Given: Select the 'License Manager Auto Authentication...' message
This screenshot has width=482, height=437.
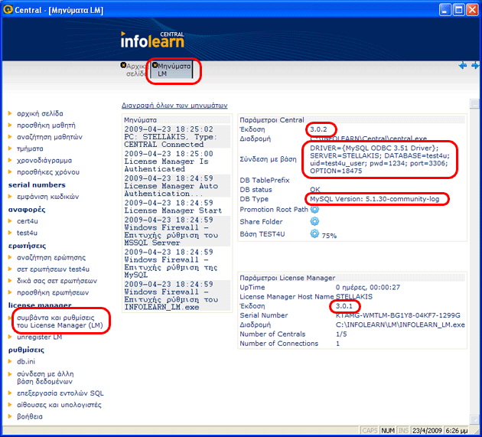Looking at the screenshot, I should (177, 186).
